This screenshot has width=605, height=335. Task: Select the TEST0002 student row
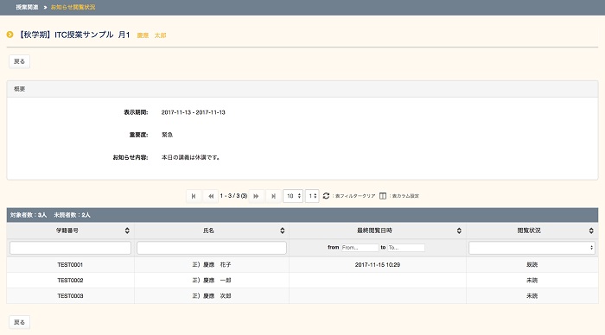302,281
